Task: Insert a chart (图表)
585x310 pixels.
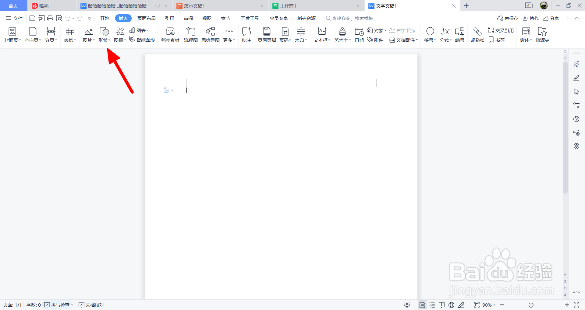Action: [139, 30]
